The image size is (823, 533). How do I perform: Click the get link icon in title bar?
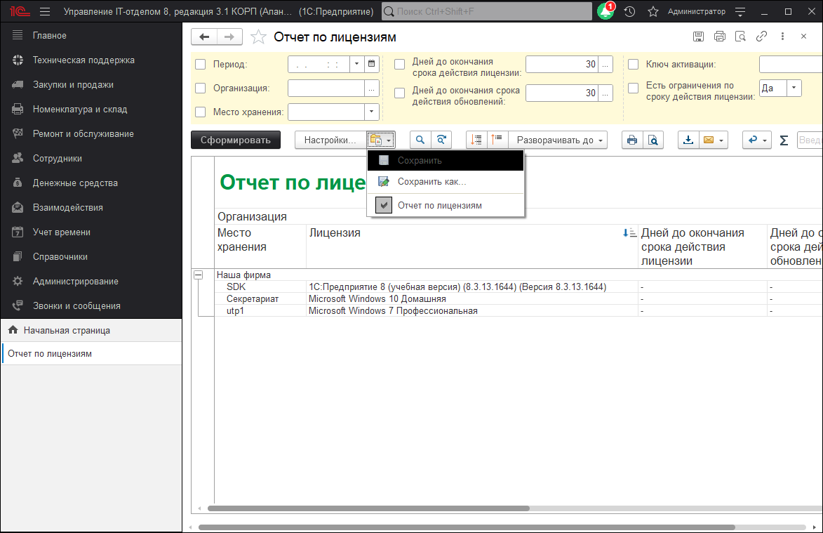coord(762,37)
